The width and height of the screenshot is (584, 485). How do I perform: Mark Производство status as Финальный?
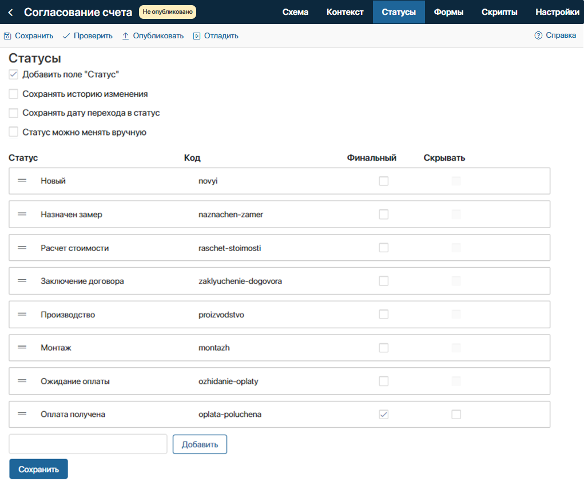click(384, 315)
